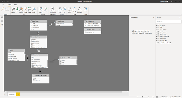
Task: Click Update Available to download
Action: point(171,97)
